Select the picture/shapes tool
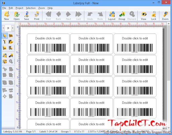This screenshot has width=172, height=135. point(11,42)
